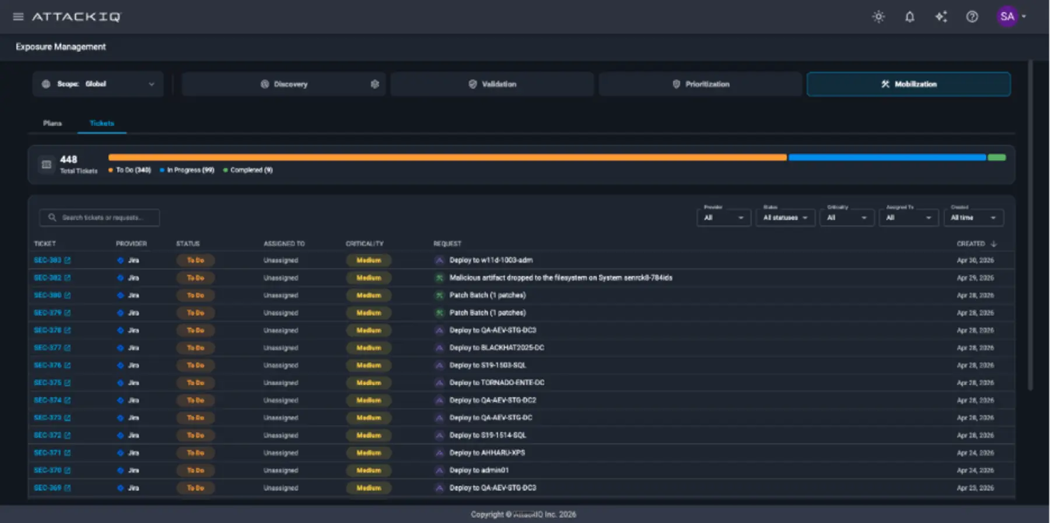Open SEC-369 external link icon
The image size is (1050, 523).
68,487
